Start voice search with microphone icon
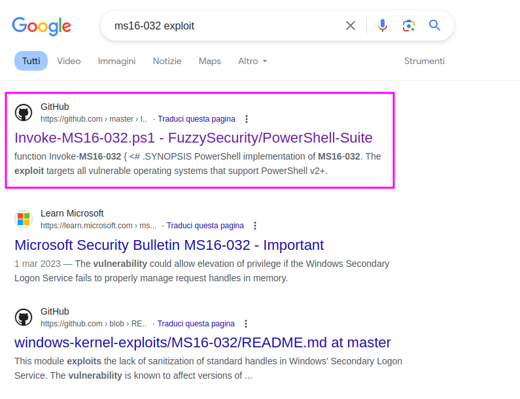The image size is (520, 399). (383, 26)
